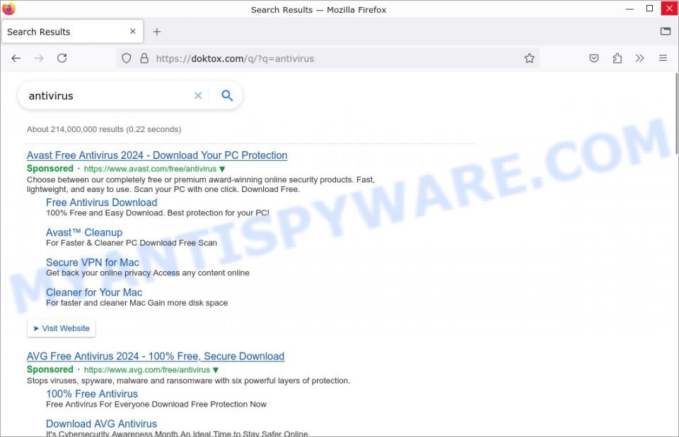Click the forward navigation arrow

point(39,59)
